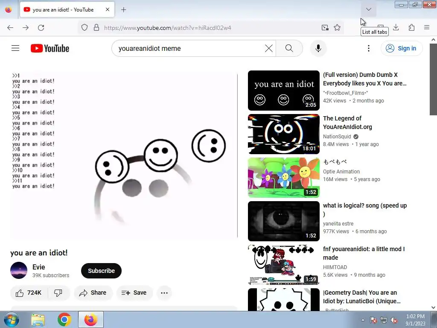This screenshot has width=437, height=328.
Task: Reload the current page
Action: click(41, 28)
